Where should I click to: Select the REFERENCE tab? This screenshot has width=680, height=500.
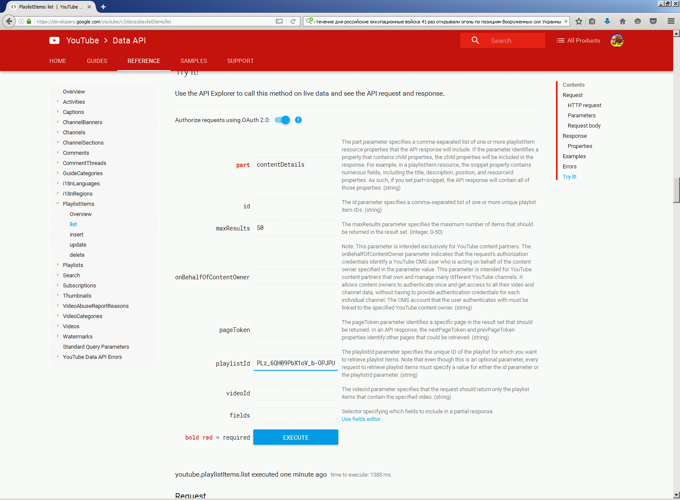pos(144,61)
